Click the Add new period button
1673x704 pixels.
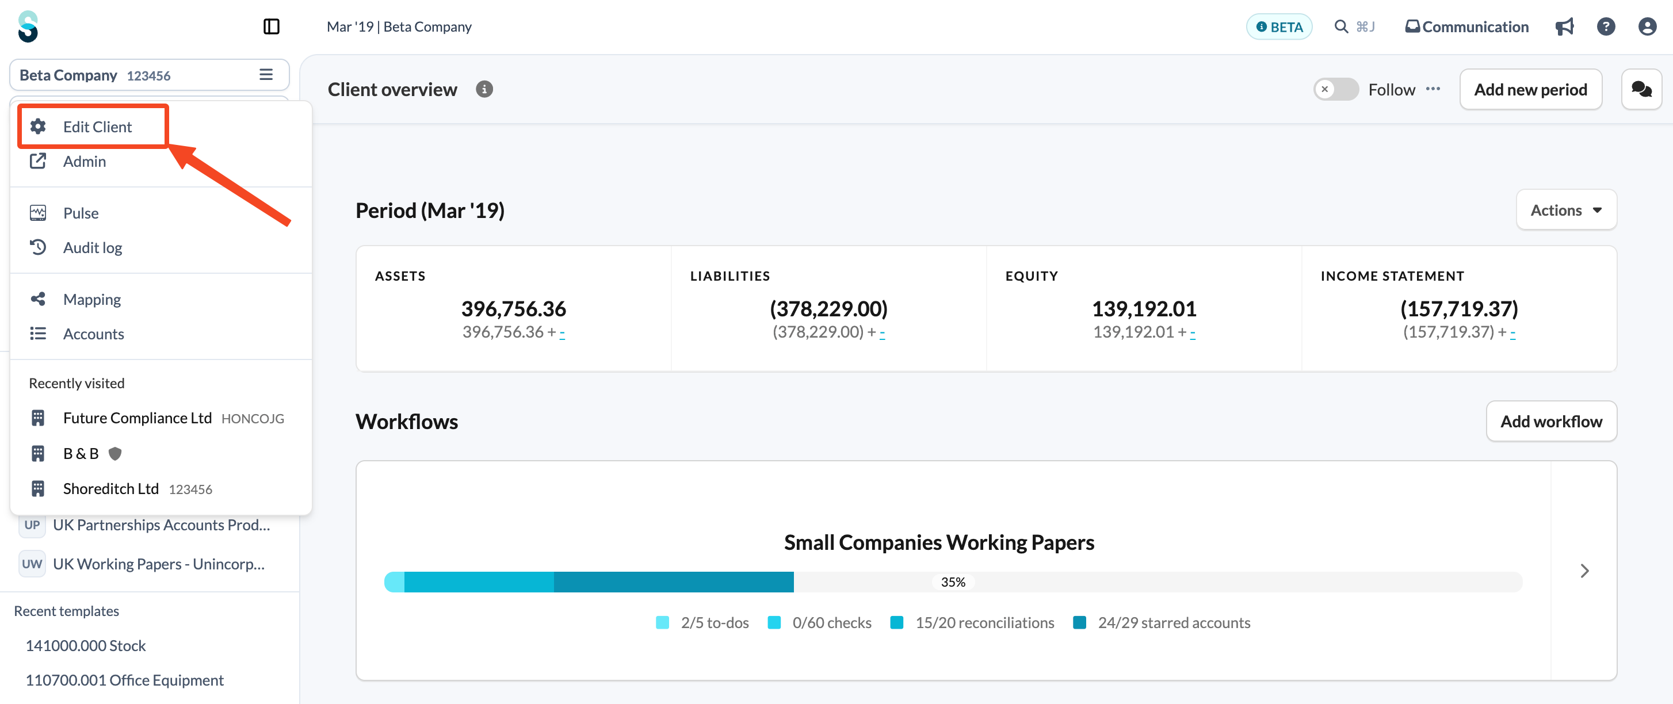tap(1530, 89)
